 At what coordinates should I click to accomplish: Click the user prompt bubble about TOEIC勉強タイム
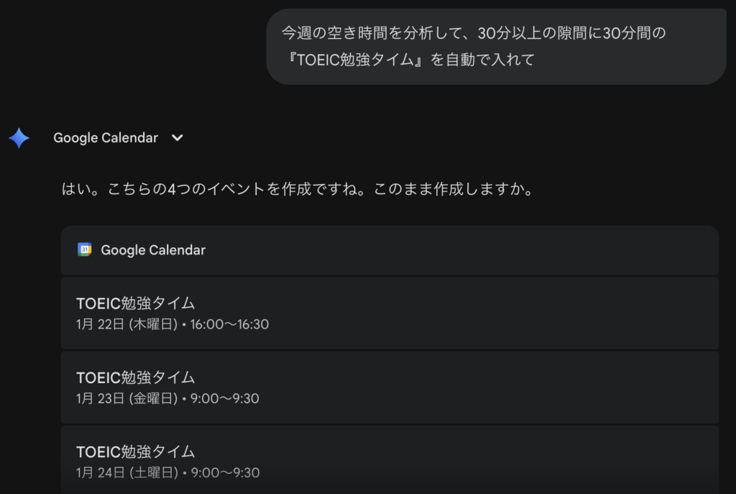(x=496, y=47)
